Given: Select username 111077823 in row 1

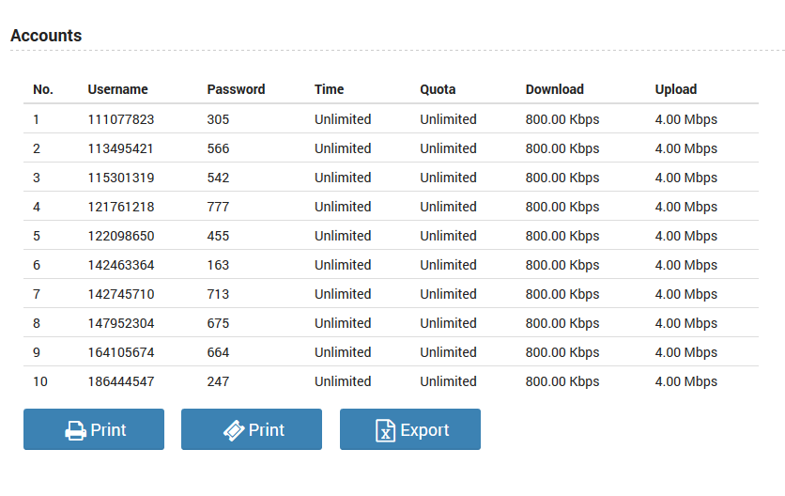Looking at the screenshot, I should coord(120,119).
